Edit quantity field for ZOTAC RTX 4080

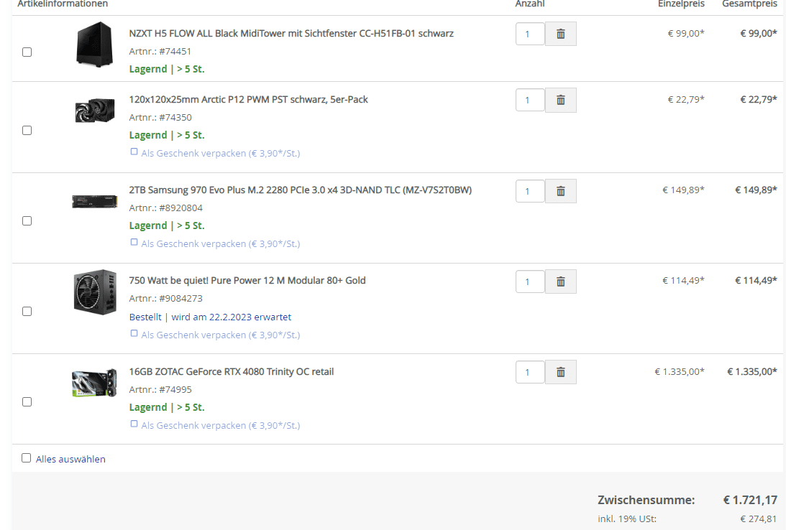tap(530, 372)
